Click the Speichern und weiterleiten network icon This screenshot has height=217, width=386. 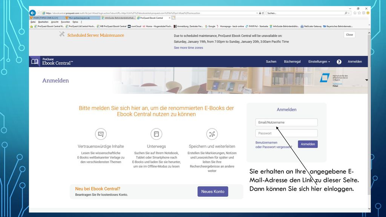coord(212,134)
